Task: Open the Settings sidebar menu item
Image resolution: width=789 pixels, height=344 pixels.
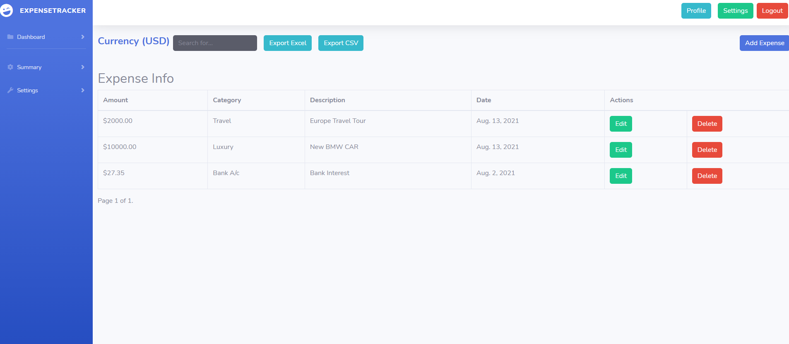Action: (x=46, y=90)
